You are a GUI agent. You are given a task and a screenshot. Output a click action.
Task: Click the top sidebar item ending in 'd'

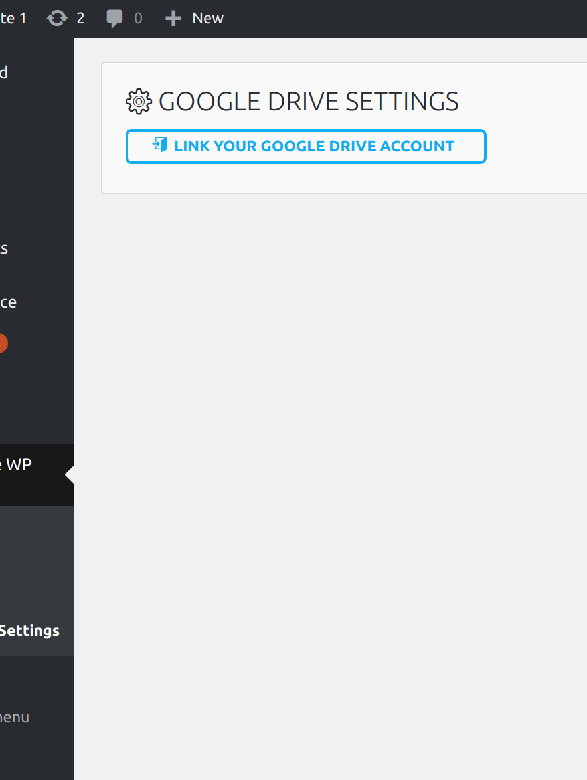[4, 72]
